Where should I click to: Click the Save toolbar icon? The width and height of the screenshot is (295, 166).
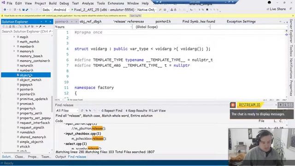pos(24,10)
